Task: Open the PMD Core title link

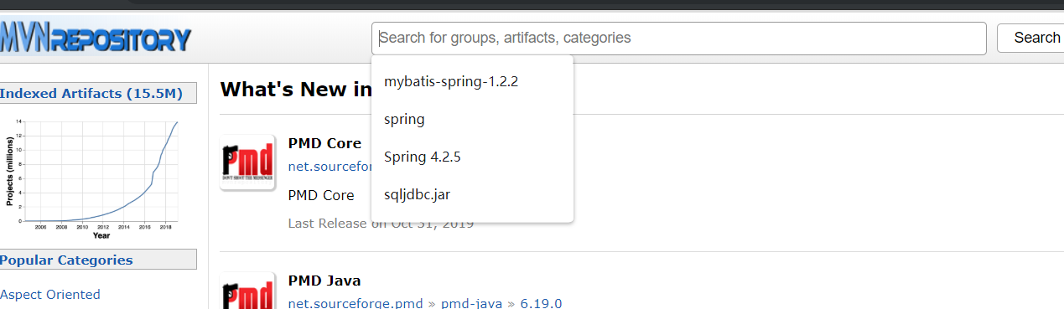Action: (x=324, y=143)
